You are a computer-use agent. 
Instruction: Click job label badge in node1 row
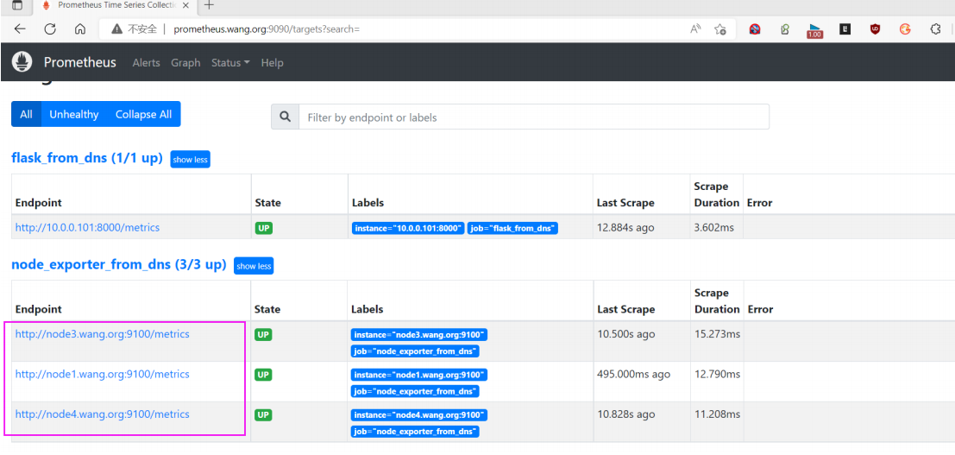click(x=415, y=391)
